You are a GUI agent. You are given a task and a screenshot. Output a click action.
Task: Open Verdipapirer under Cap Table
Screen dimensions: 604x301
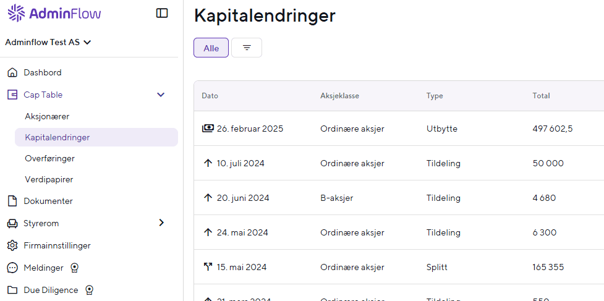coord(49,179)
